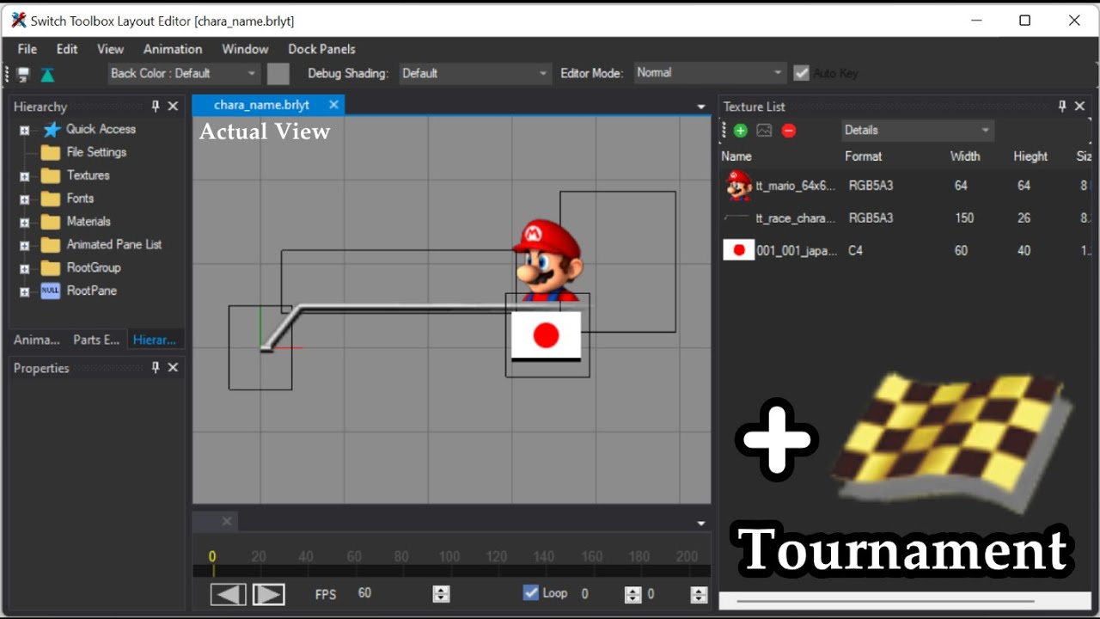1100x619 pixels.
Task: Select the Quick Access star item
Action: (89, 129)
